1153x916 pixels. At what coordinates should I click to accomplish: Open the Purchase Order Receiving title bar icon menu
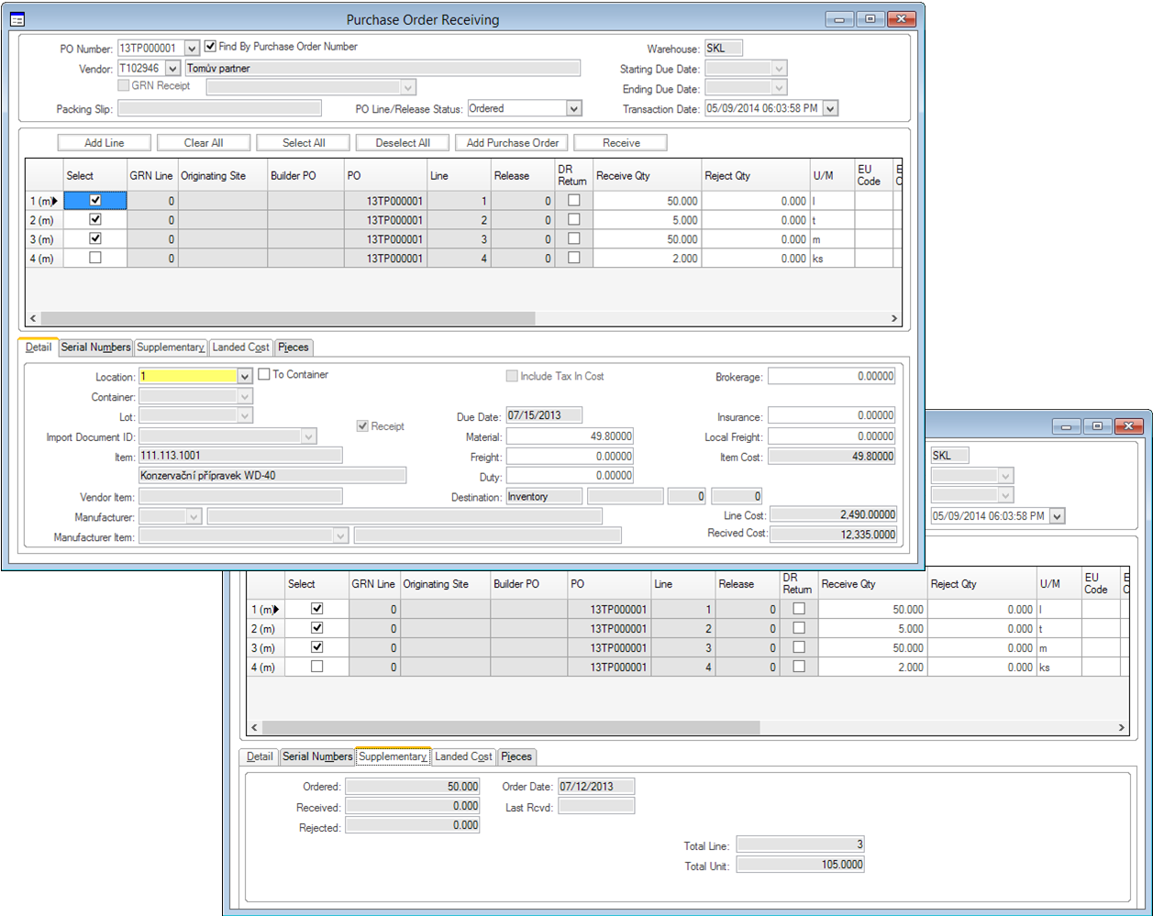17,19
